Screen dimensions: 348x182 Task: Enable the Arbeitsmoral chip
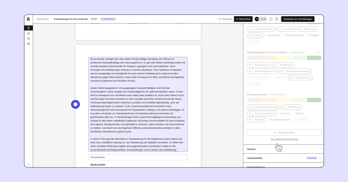click(x=273, y=35)
